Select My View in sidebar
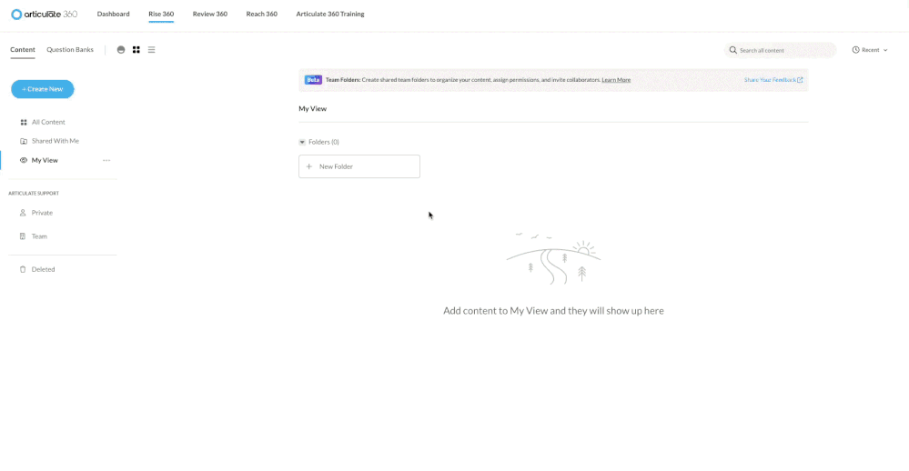This screenshot has width=909, height=471. point(45,160)
